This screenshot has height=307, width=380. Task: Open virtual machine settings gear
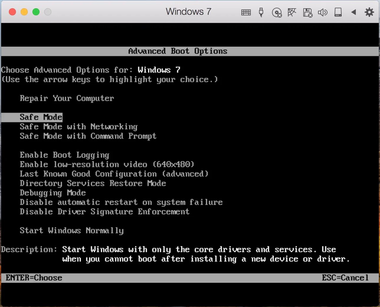point(369,12)
